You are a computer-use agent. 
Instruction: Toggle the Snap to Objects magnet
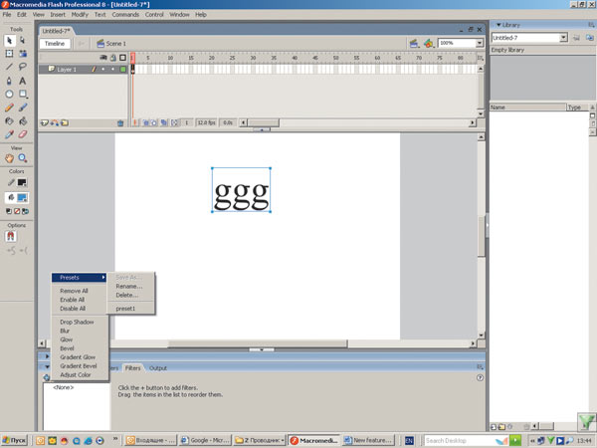11,237
